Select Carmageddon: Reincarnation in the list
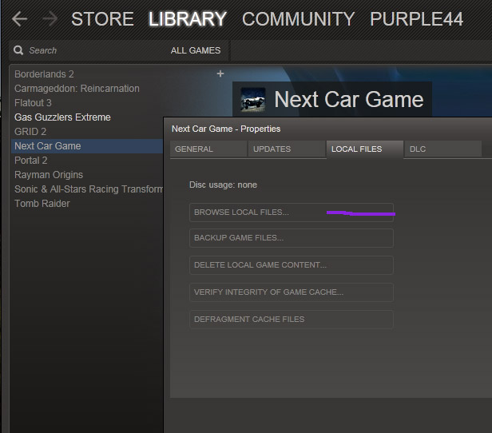Viewport: 492px width, 433px height. click(x=77, y=89)
